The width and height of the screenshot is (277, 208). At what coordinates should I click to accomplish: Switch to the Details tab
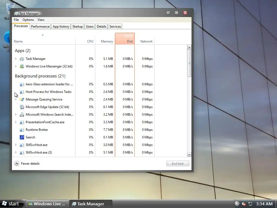[102, 27]
